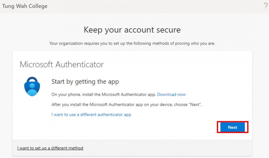Click the person silhouette inside the blue padlock
This screenshot has height=158, width=269.
32,88
